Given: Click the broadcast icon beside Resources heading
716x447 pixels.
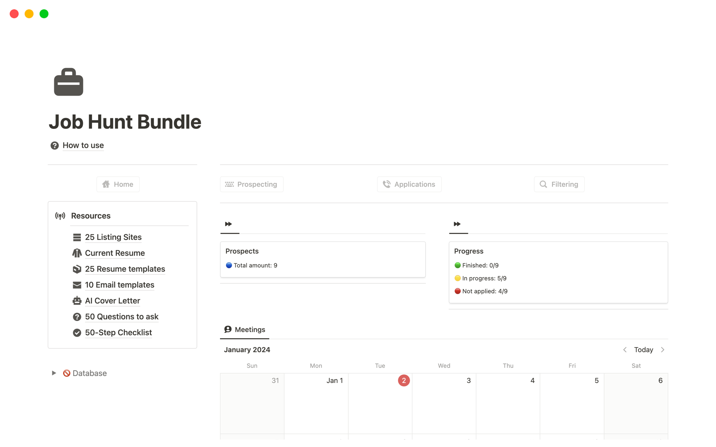Looking at the screenshot, I should 60,216.
